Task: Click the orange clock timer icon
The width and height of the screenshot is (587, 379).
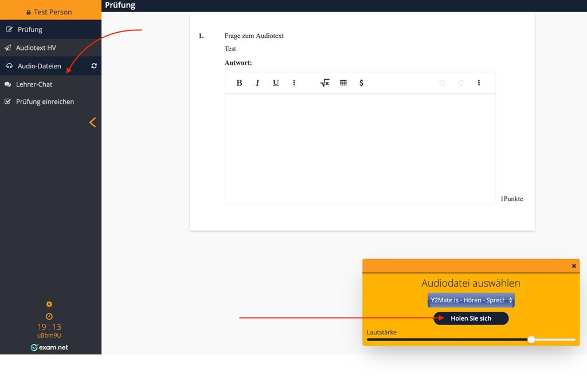Action: click(x=49, y=317)
